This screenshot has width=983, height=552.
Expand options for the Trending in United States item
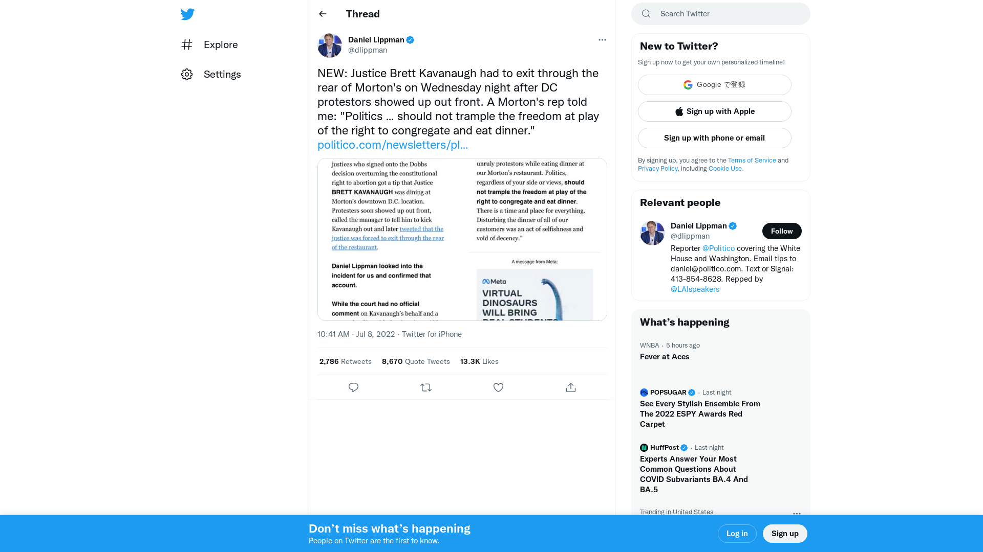pos(797,513)
